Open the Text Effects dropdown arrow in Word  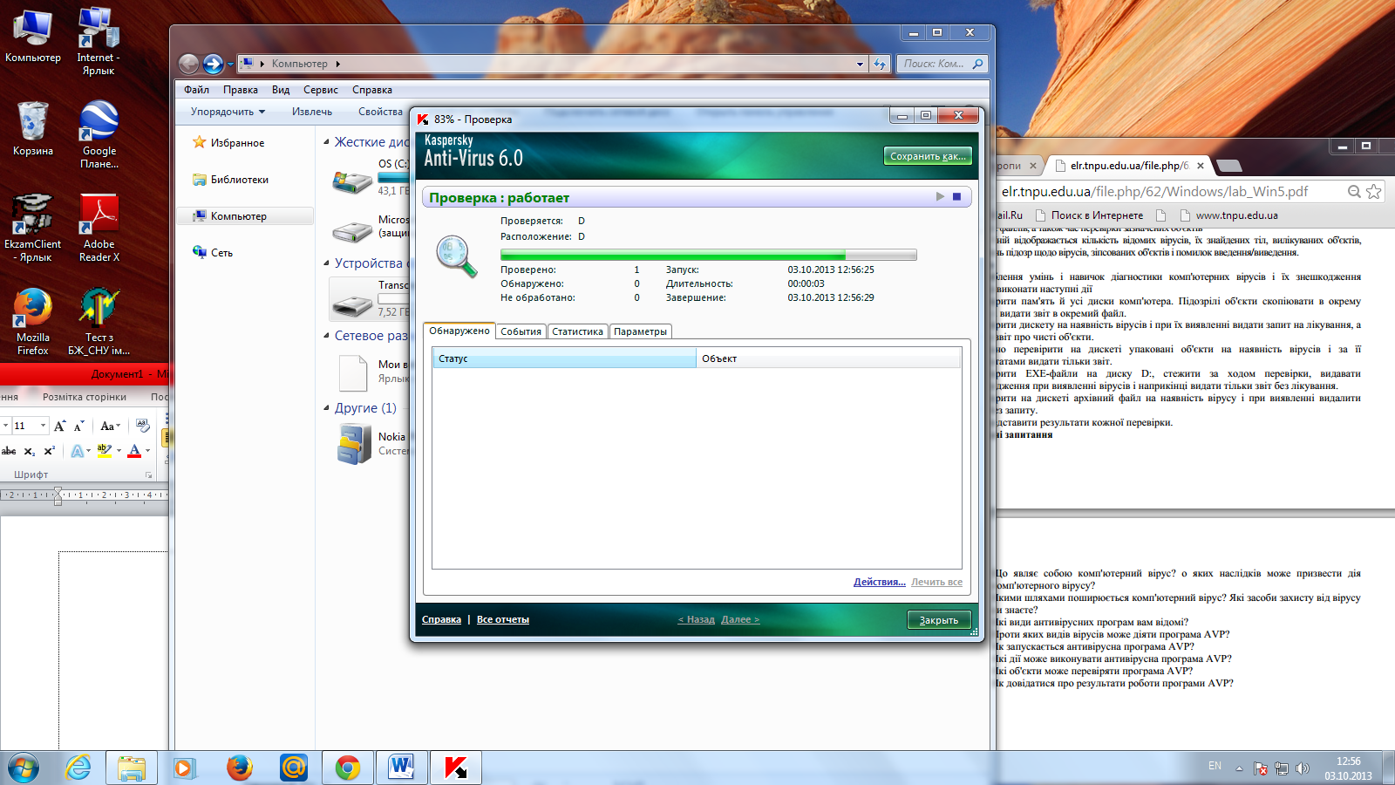click(x=88, y=451)
